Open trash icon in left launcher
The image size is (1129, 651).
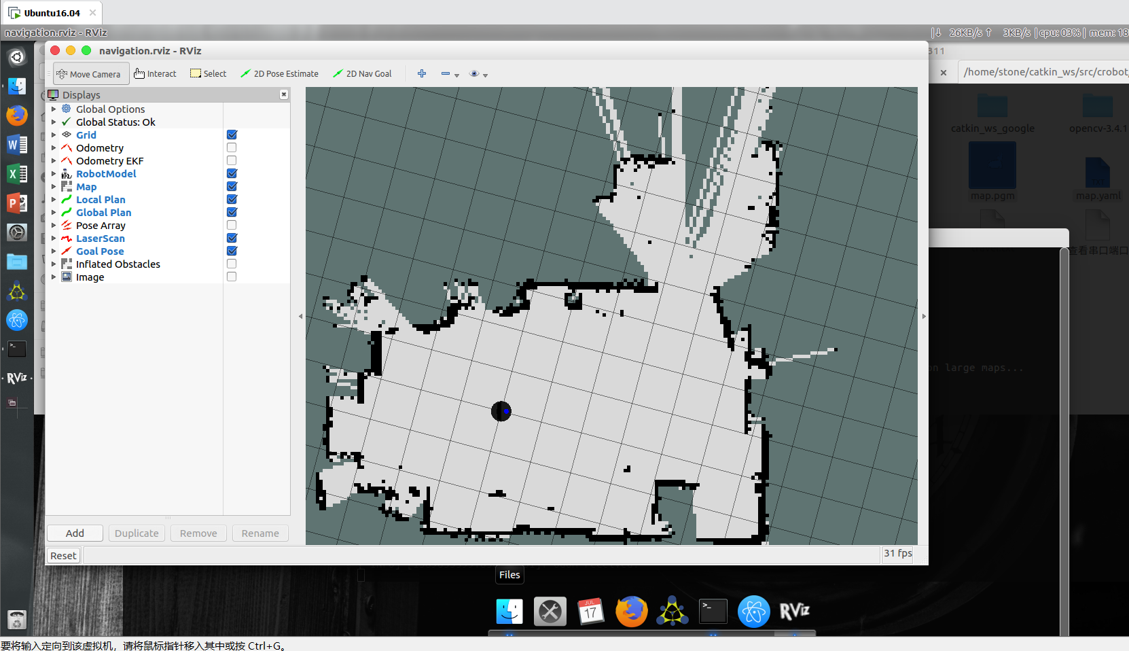coord(17,620)
